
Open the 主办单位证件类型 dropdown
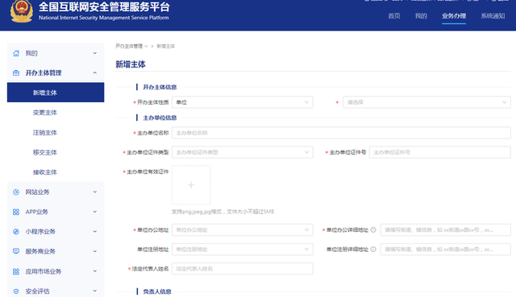click(242, 152)
